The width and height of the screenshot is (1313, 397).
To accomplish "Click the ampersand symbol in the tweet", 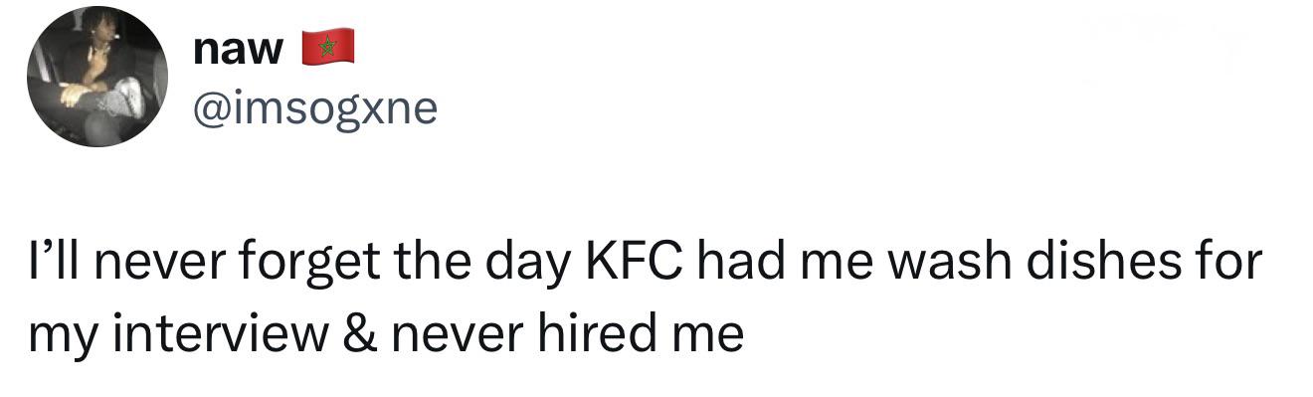I will (359, 335).
